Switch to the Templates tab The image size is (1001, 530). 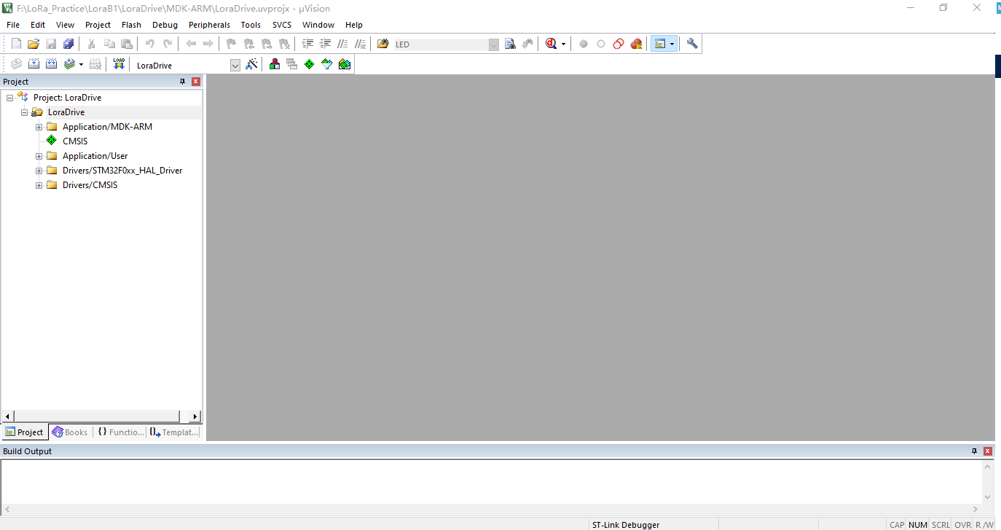(x=174, y=432)
